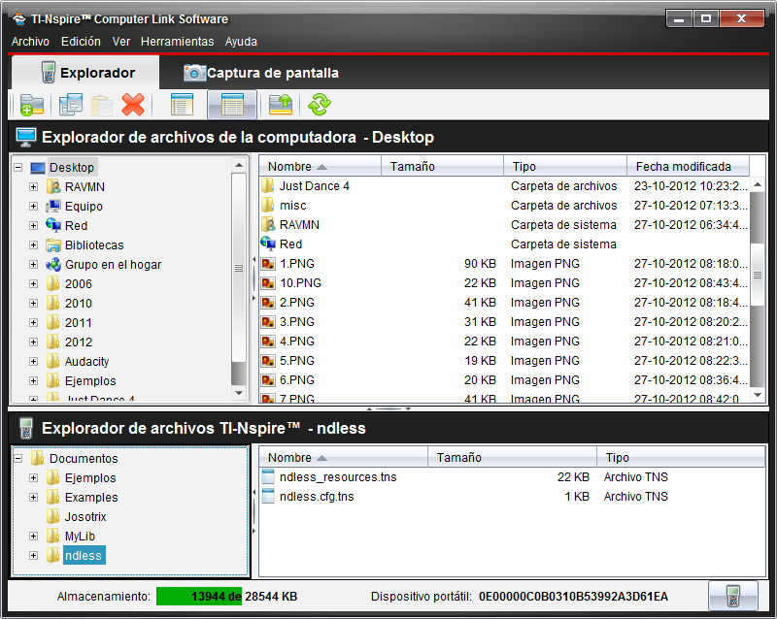The image size is (777, 619).
Task: Collapse the Desktop root node
Action: [x=18, y=167]
